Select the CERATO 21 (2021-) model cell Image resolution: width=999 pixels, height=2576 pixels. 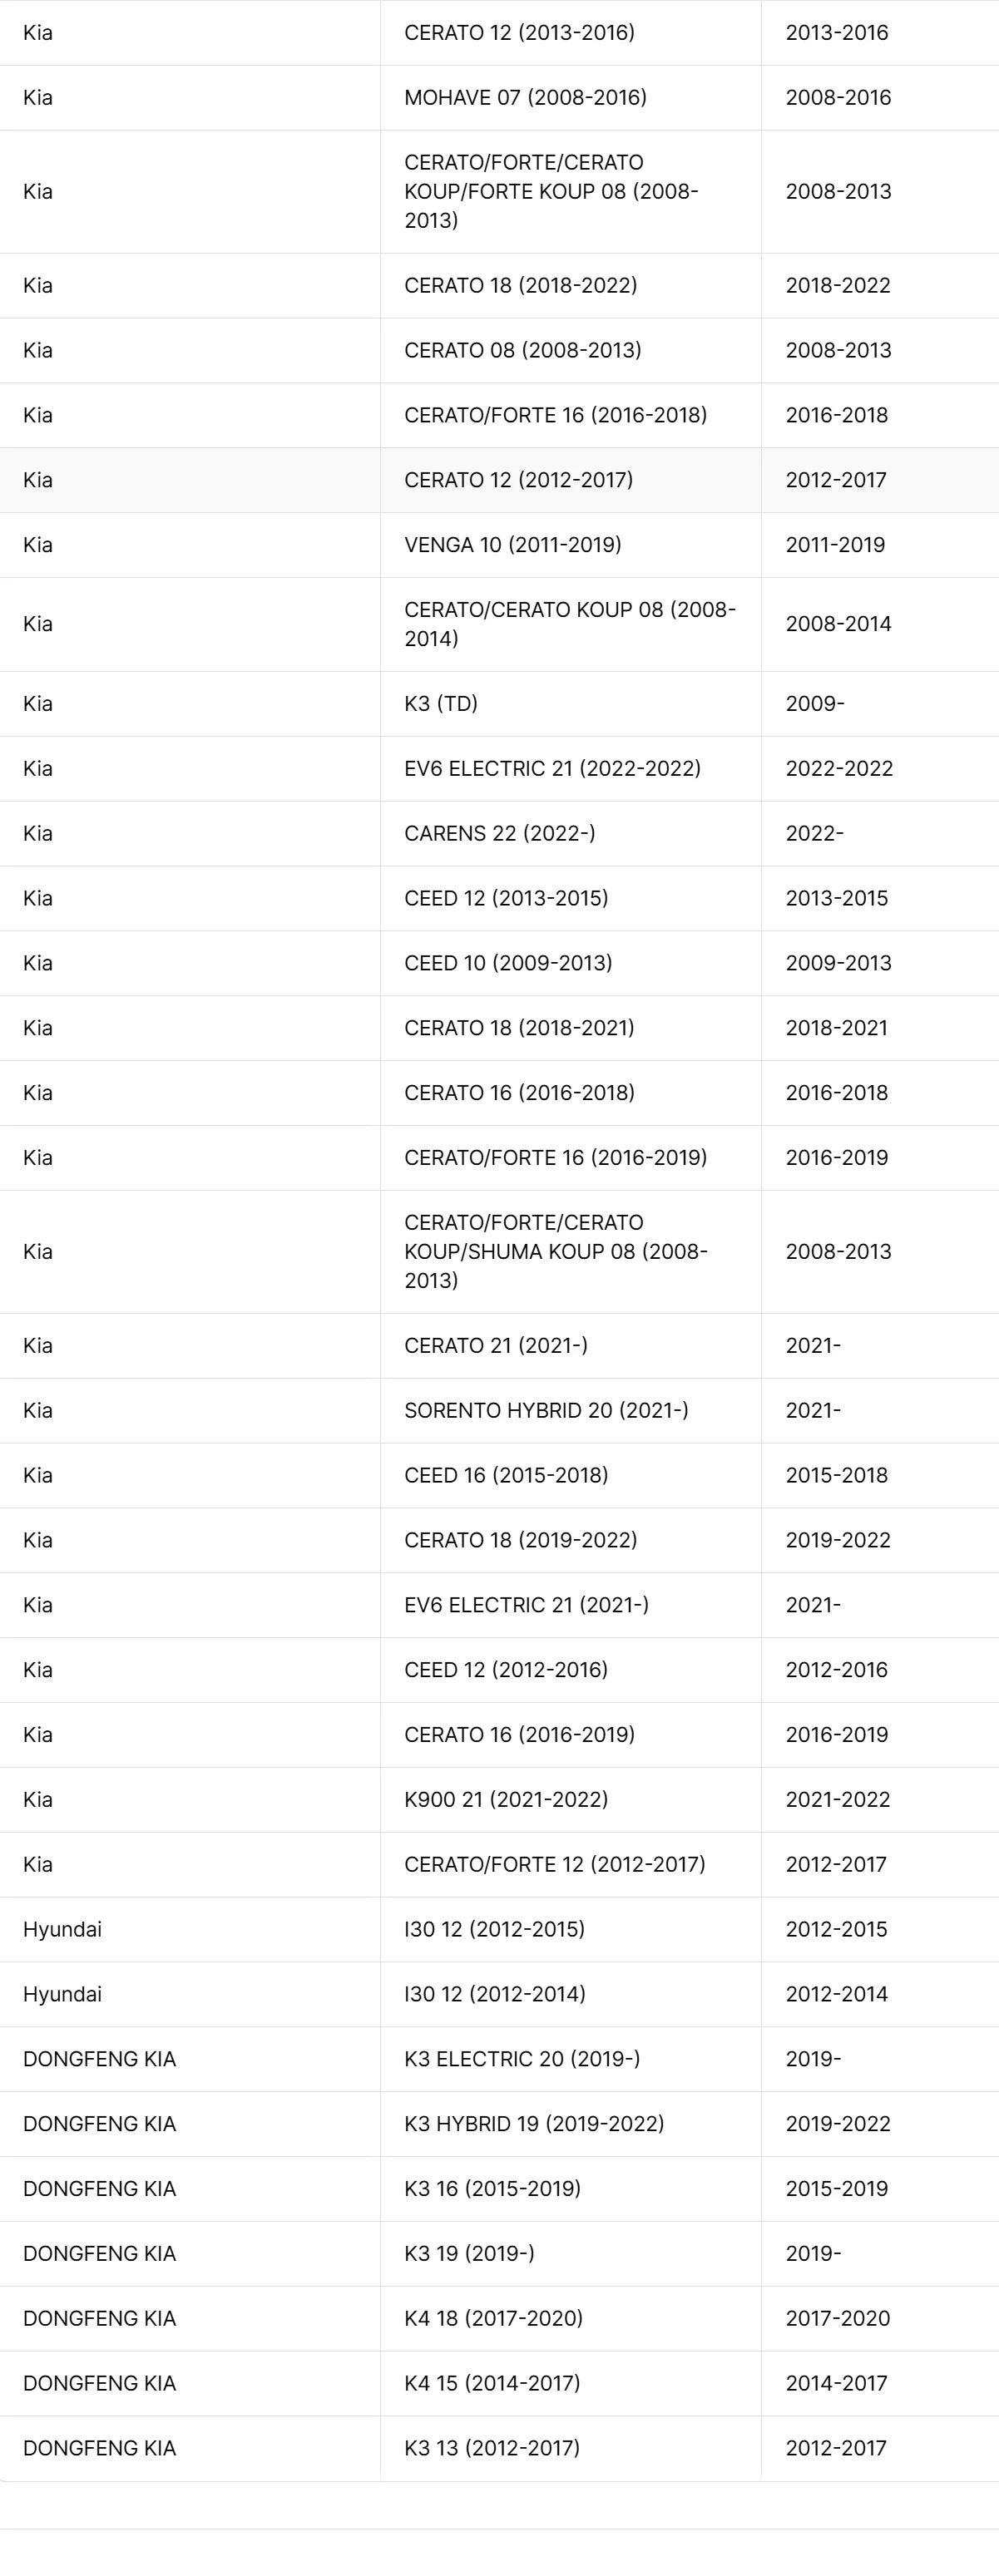pyautogui.click(x=496, y=1345)
